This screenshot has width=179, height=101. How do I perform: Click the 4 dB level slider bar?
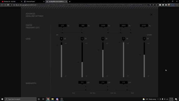103,60
